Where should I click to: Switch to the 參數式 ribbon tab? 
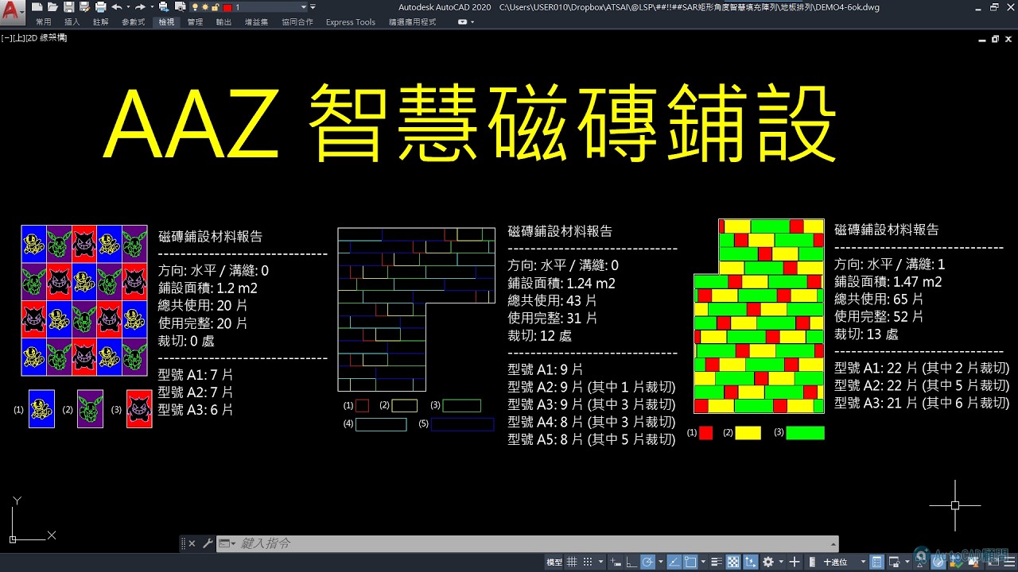pyautogui.click(x=134, y=22)
